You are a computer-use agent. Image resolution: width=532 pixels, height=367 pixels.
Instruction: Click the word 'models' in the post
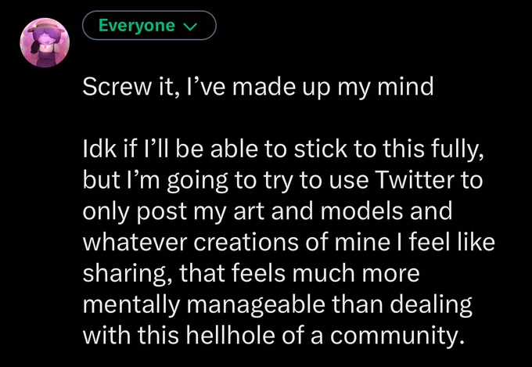pyautogui.click(x=361, y=210)
